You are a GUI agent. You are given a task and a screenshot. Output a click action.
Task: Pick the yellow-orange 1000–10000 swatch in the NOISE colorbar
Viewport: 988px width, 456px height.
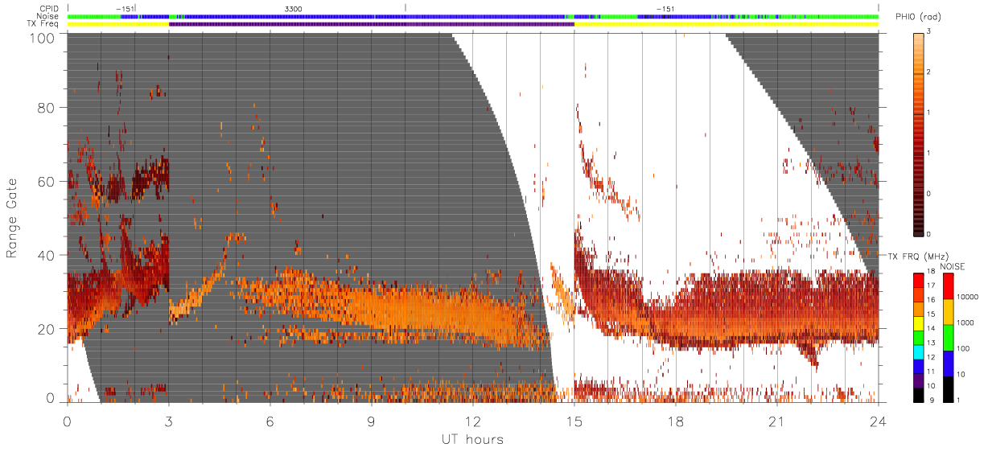(x=947, y=312)
